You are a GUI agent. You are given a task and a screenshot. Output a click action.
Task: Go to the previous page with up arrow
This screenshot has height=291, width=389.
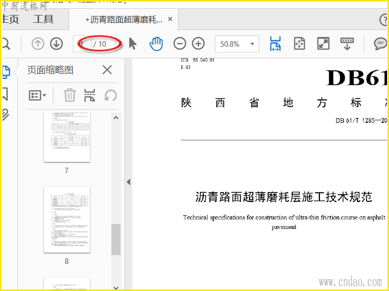[38, 44]
